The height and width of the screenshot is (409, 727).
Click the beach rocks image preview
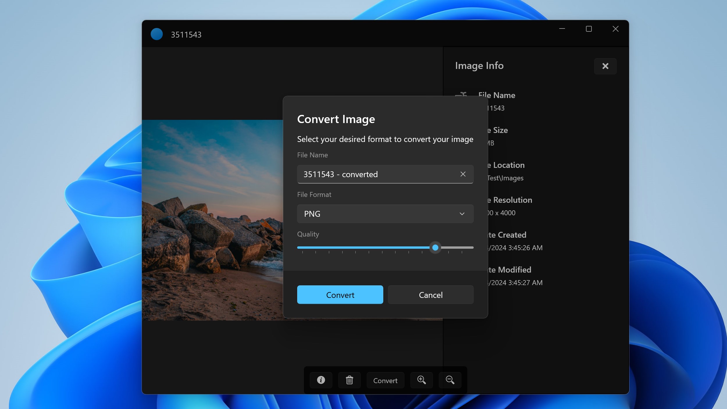tap(213, 220)
